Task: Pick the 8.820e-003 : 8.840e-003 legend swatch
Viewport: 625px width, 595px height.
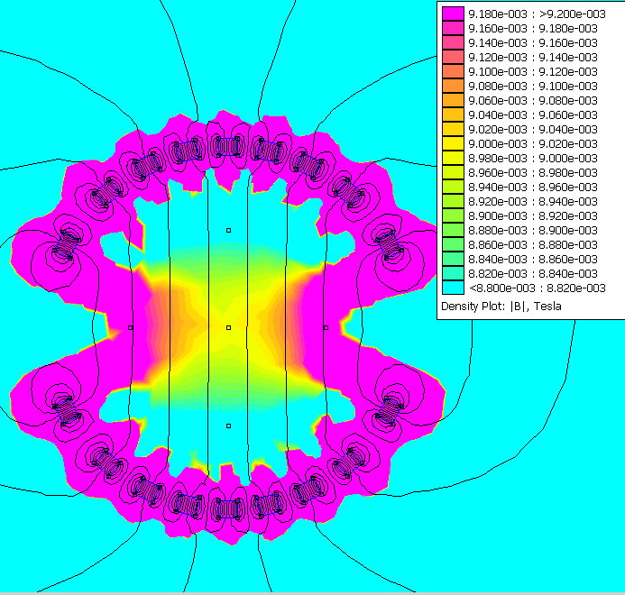Action: tap(452, 273)
